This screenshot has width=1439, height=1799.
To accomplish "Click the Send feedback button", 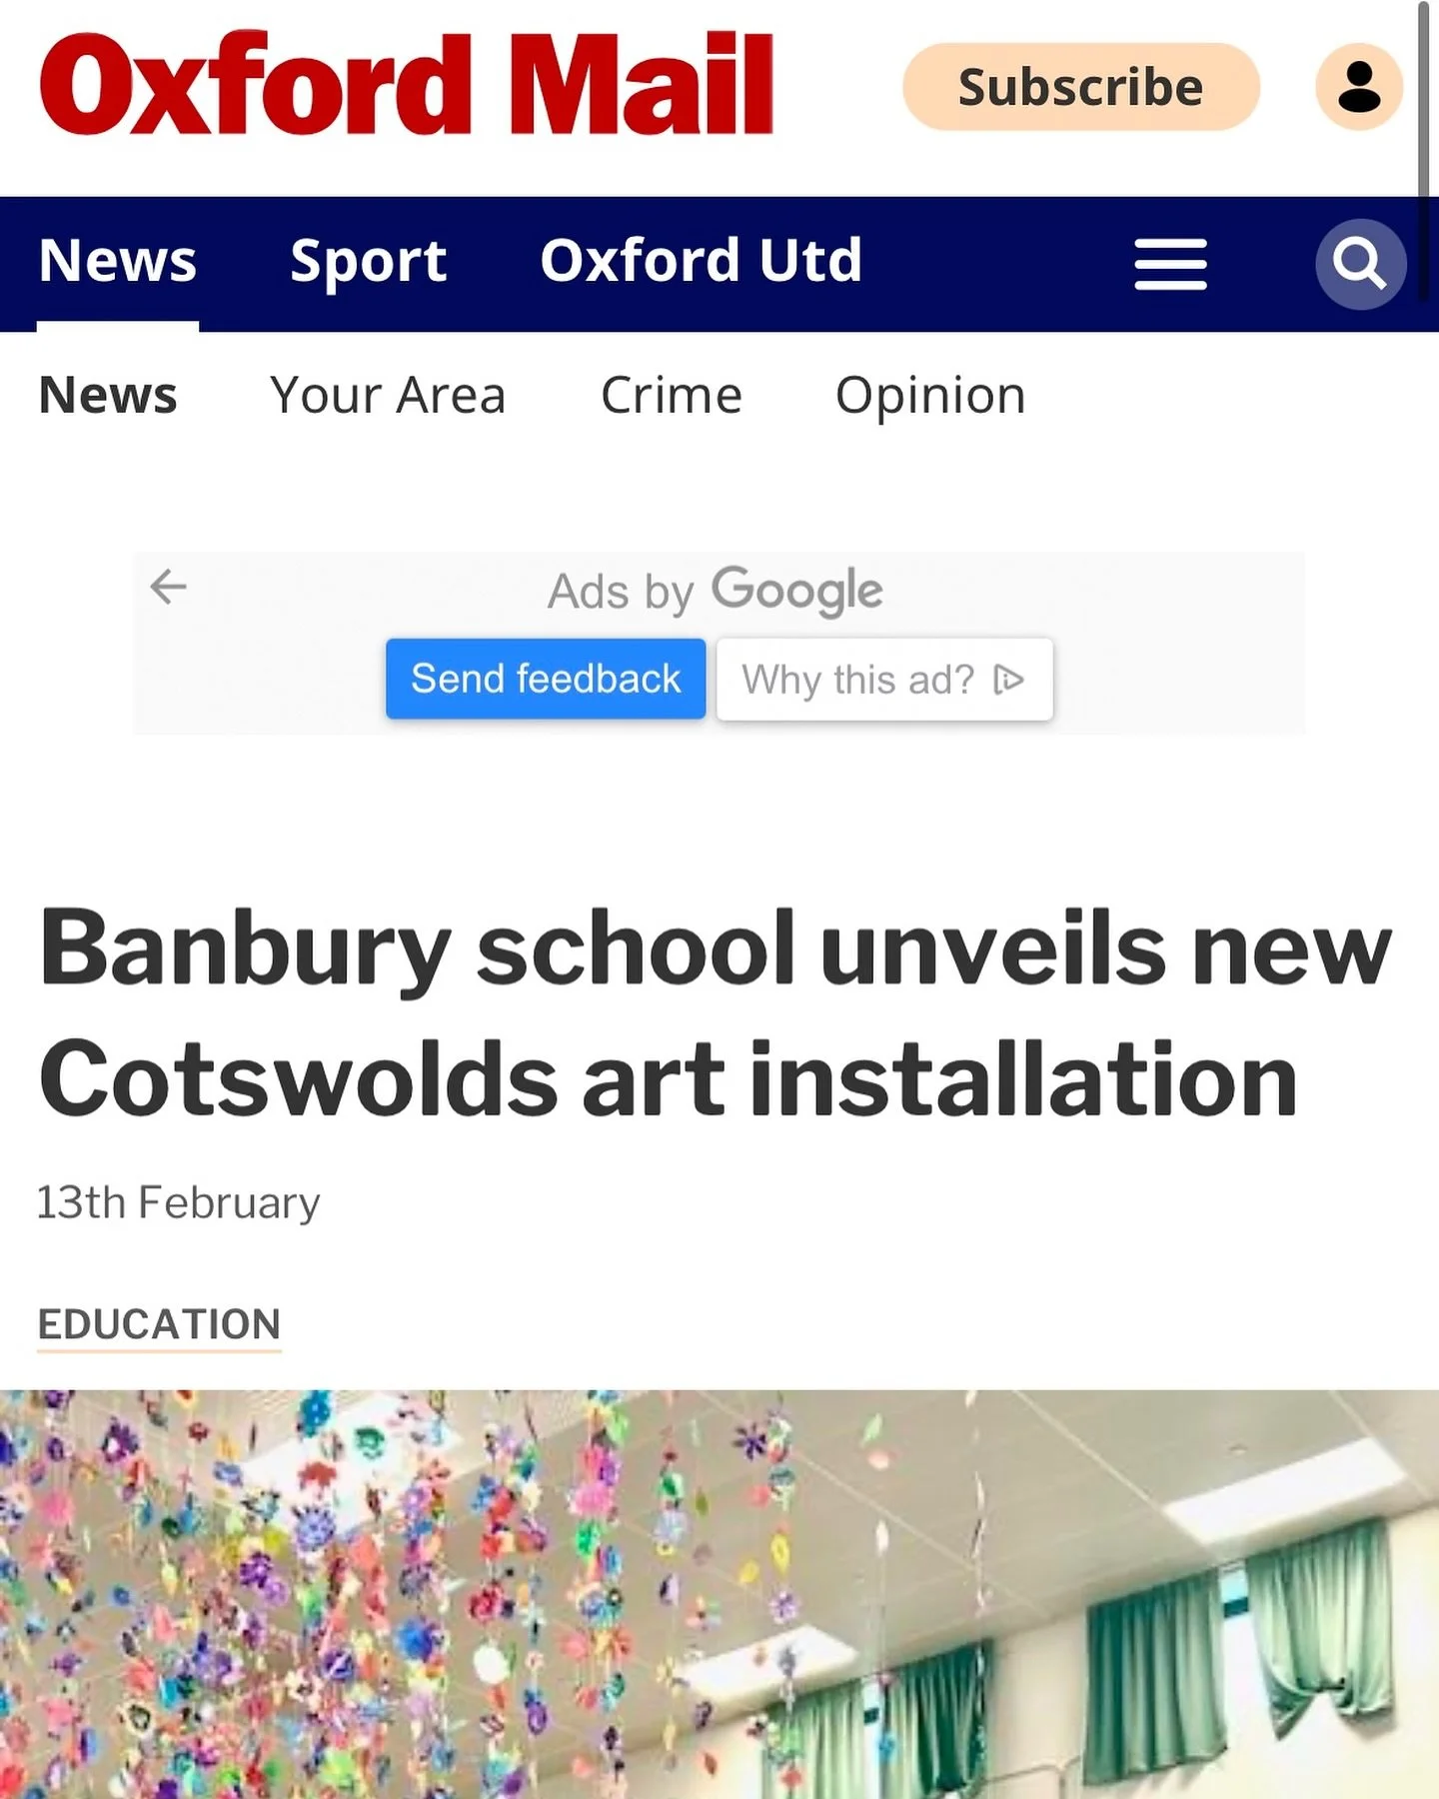I will (x=546, y=679).
